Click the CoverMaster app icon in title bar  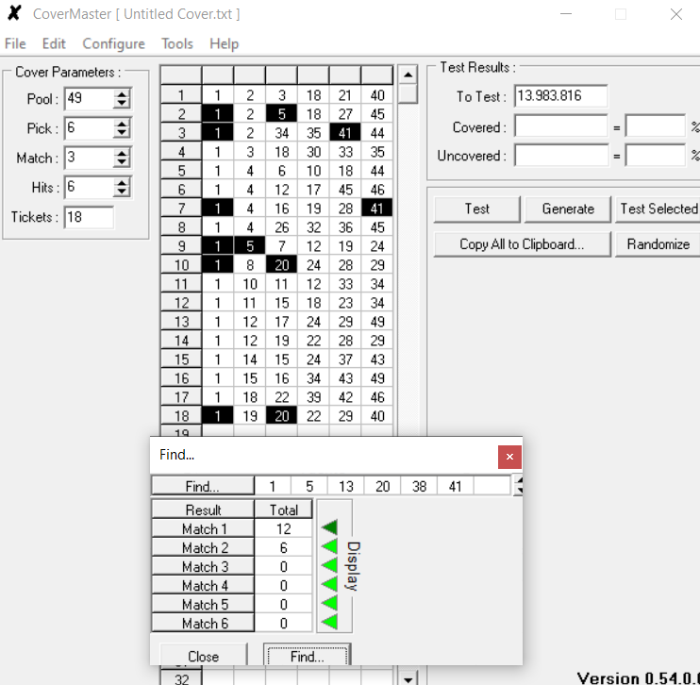14,13
